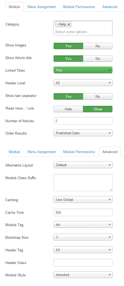Viewport: 124px width, 286px height.
Task: Remove the Help category tag
Action: 69,24
